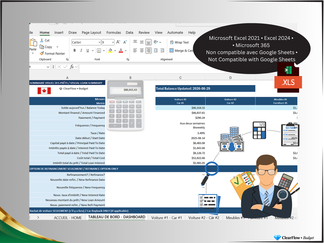Toggle Bottom Align for the cell

point(148,42)
